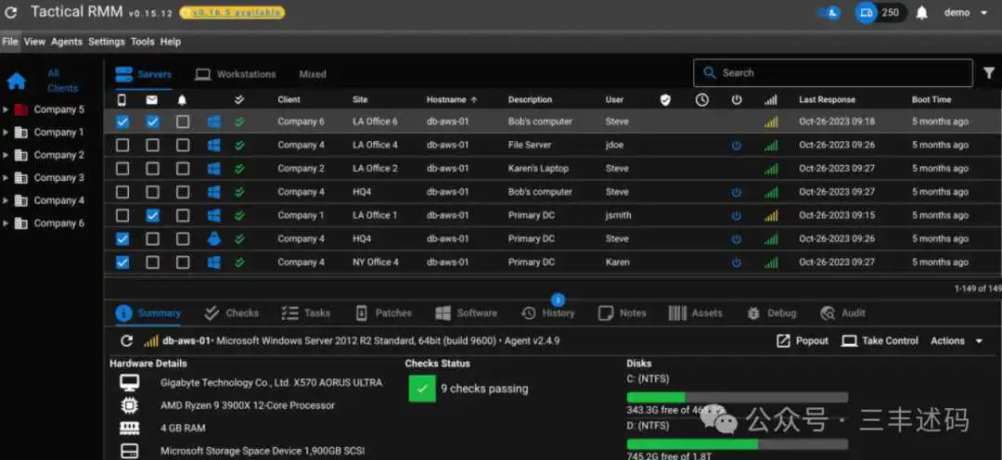Expand the Company 3 tree node arrow
This screenshot has width=1002, height=460.
[x=6, y=178]
